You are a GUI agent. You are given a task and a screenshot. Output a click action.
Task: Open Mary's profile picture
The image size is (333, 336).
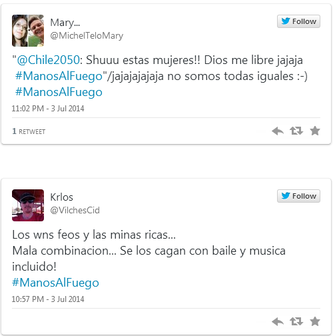[x=28, y=31]
